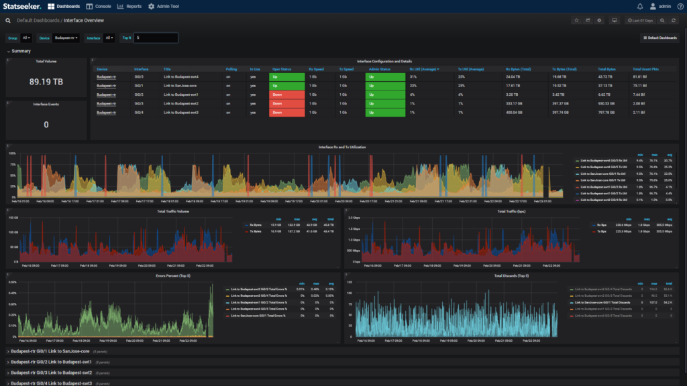687x386 pixels.
Task: Sort by Total Bytes column header
Action: click(606, 69)
